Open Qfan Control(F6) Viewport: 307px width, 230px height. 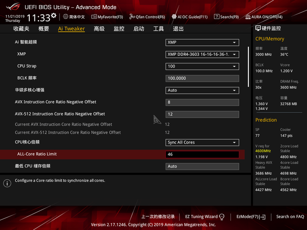(x=147, y=17)
